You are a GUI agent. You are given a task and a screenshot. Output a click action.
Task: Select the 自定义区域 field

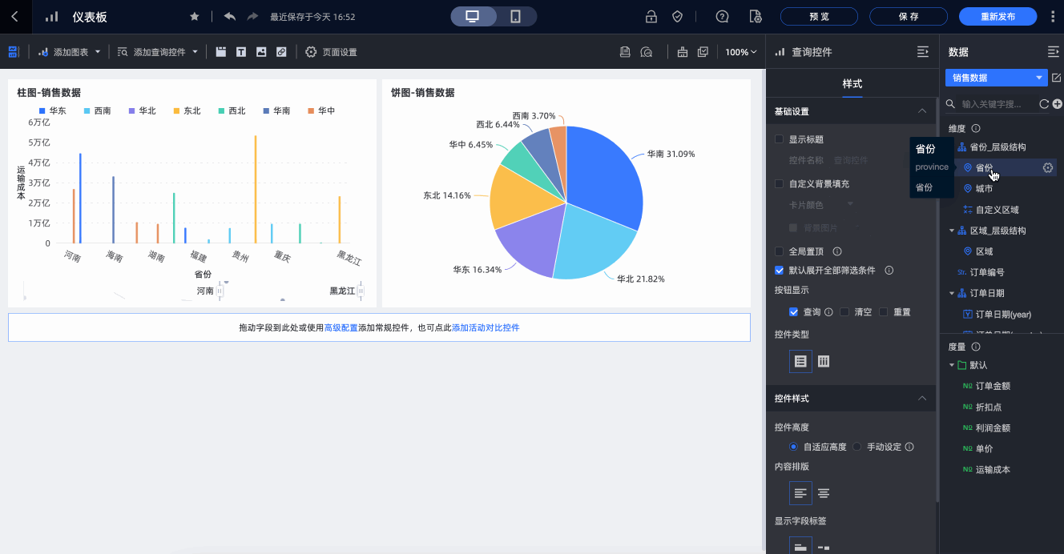997,210
